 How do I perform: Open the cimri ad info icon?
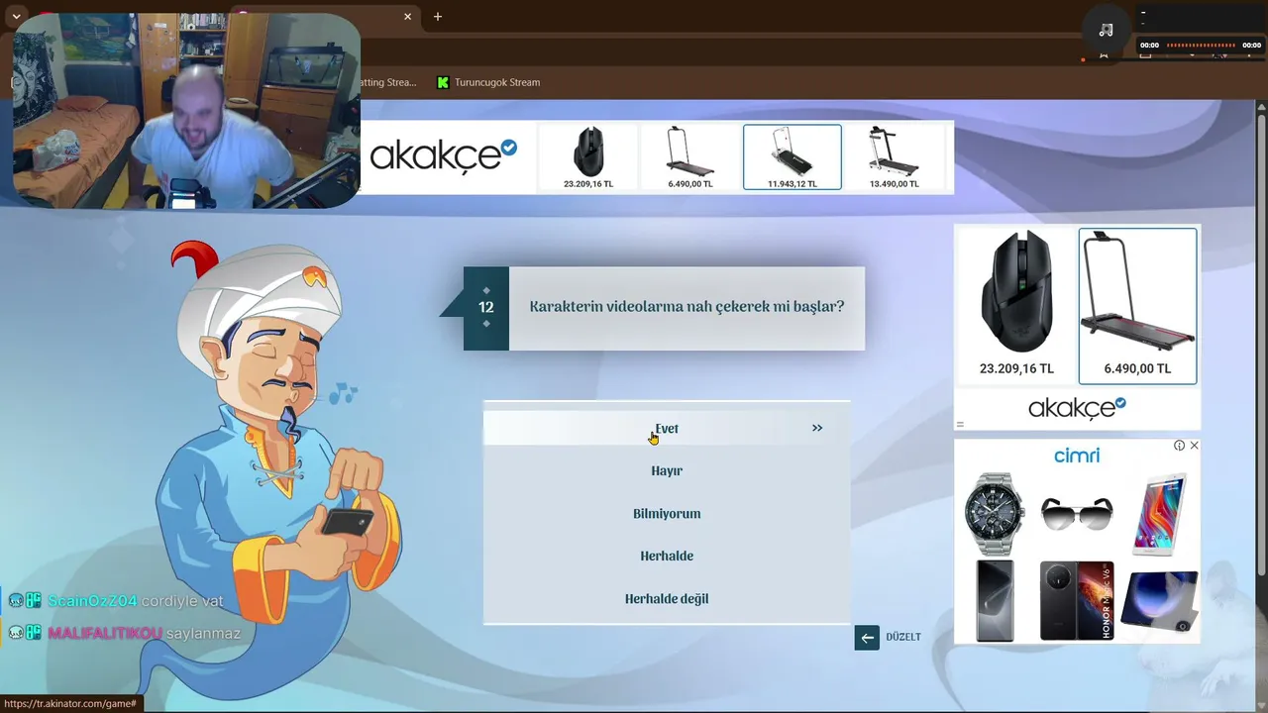[x=1179, y=446]
